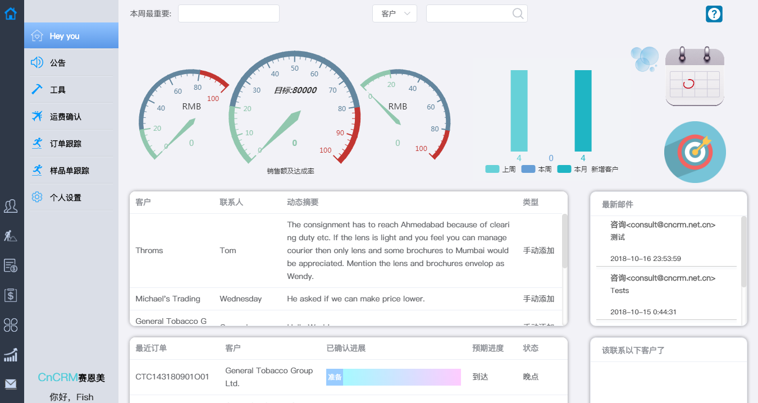Open the quotation document sidebar icon

(x=11, y=265)
